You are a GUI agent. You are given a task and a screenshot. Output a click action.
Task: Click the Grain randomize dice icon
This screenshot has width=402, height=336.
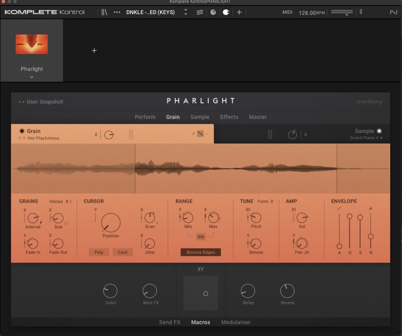tap(200, 134)
